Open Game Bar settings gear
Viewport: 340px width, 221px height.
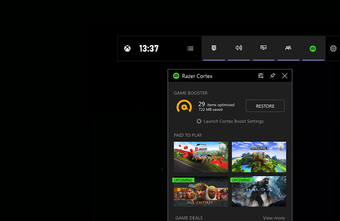pyautogui.click(x=333, y=49)
